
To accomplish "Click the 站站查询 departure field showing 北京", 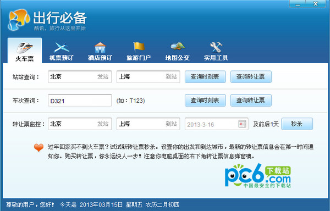I will pyautogui.click(x=80, y=77).
